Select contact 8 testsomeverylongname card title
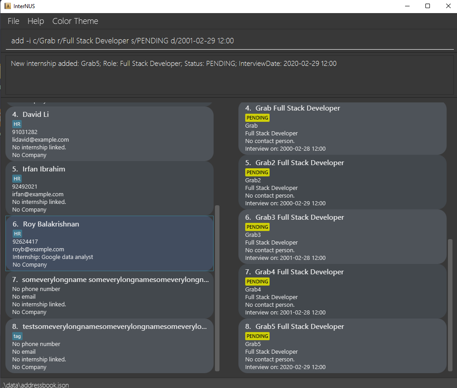 115,327
